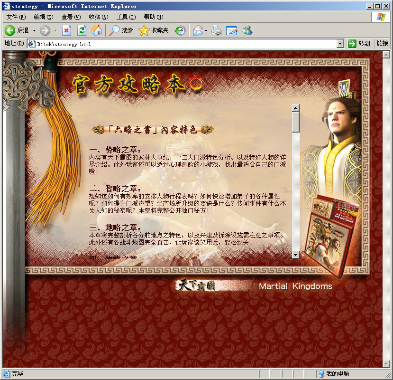Click the 我的电脑 zone in the status bar
Screen dimensions: 393x380
point(338,374)
